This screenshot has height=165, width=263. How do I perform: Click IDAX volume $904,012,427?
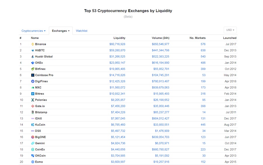(x=160, y=118)
